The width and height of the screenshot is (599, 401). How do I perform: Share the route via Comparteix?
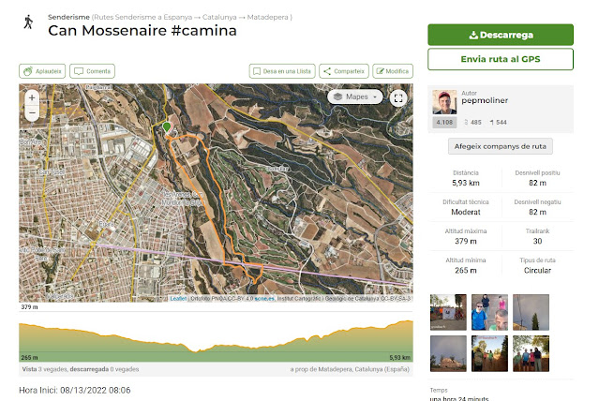pos(344,71)
